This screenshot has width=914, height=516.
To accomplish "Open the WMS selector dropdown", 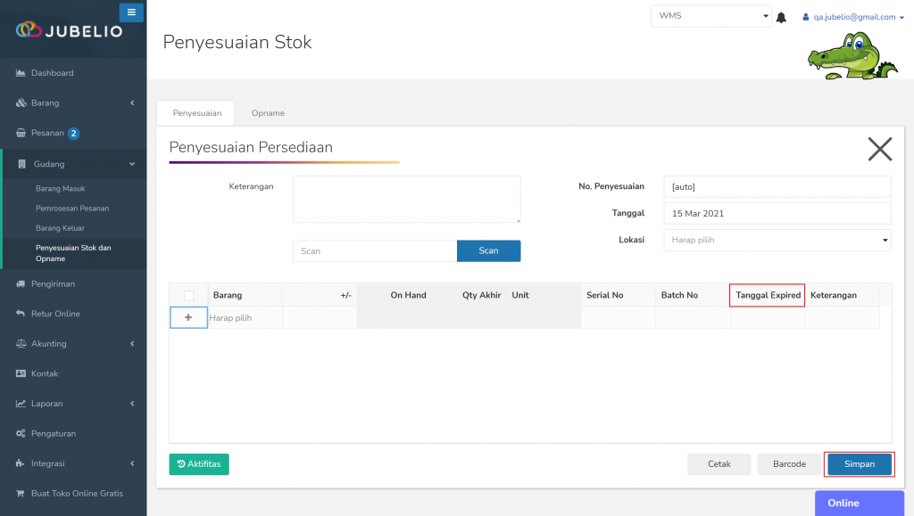I will click(711, 16).
